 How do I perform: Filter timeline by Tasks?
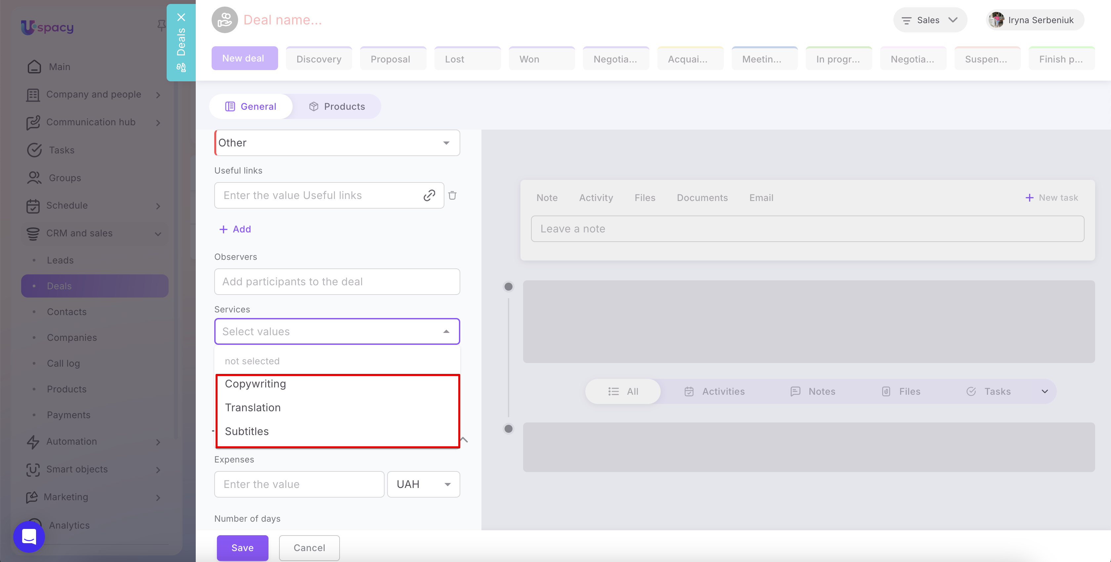click(988, 392)
